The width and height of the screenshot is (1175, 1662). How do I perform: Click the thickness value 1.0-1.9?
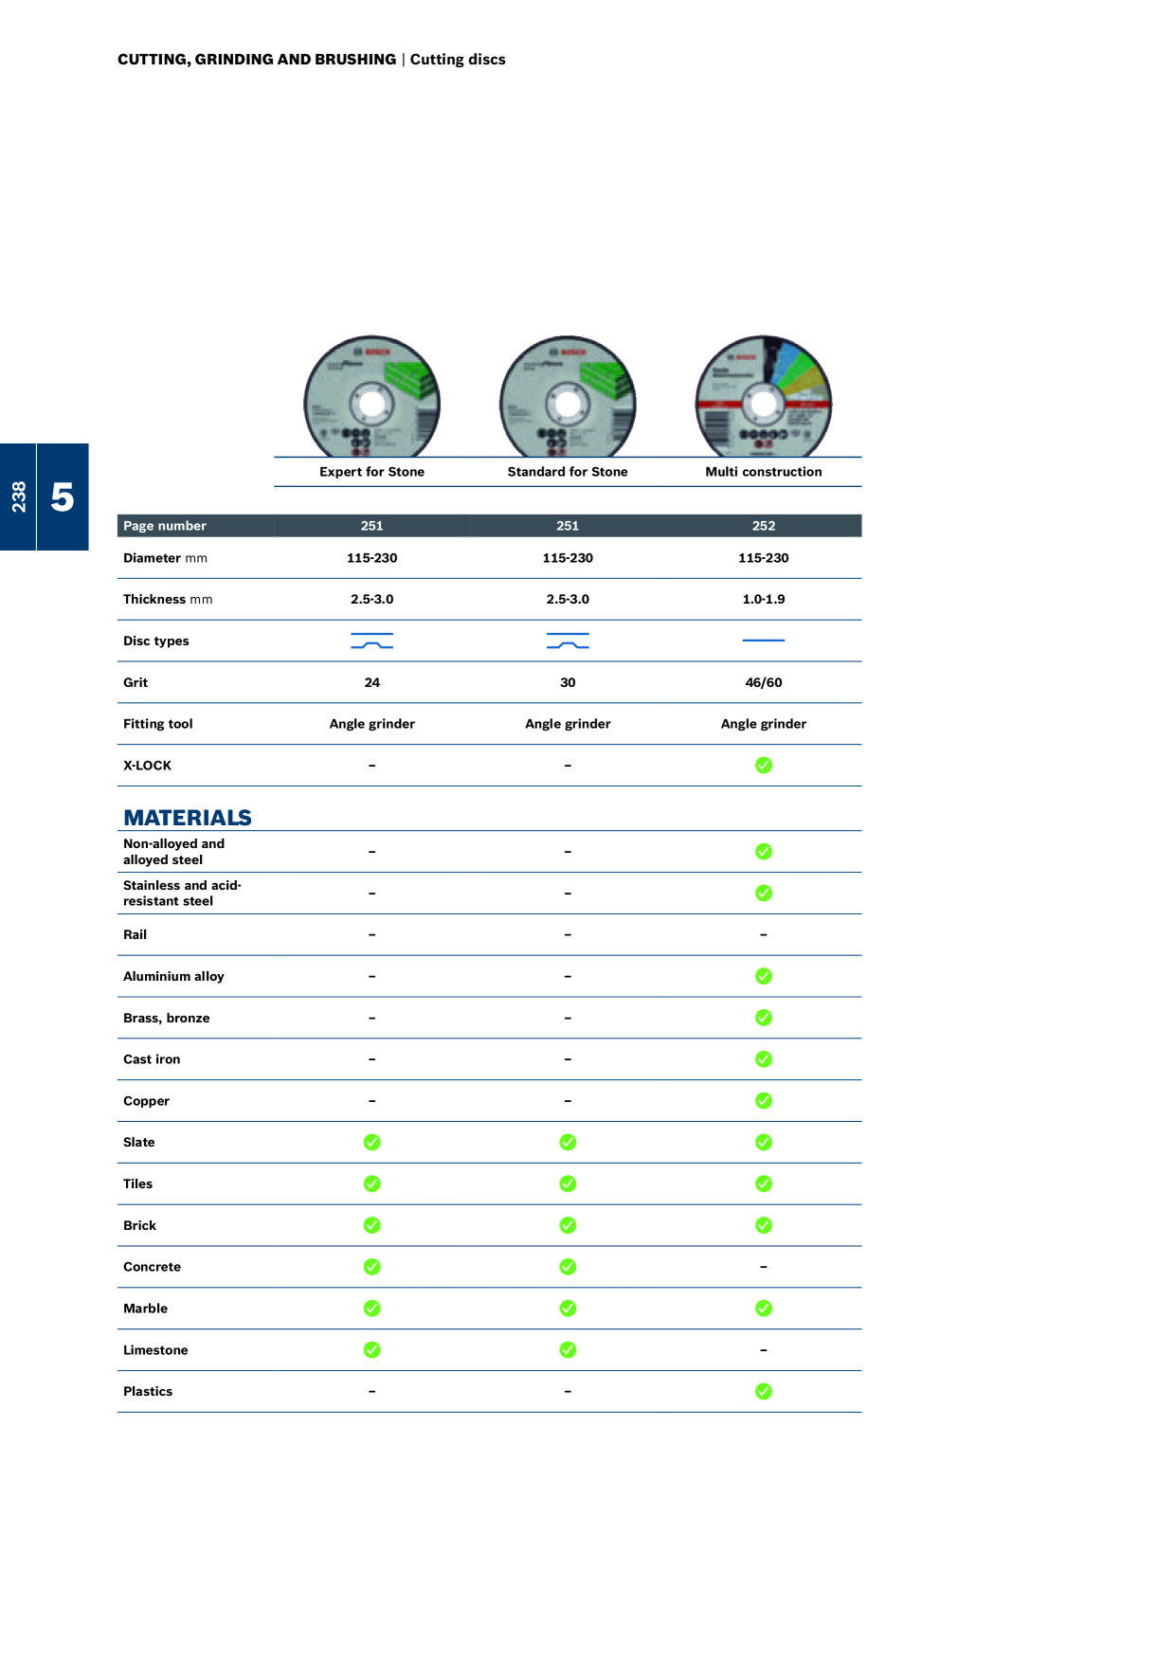(x=764, y=599)
